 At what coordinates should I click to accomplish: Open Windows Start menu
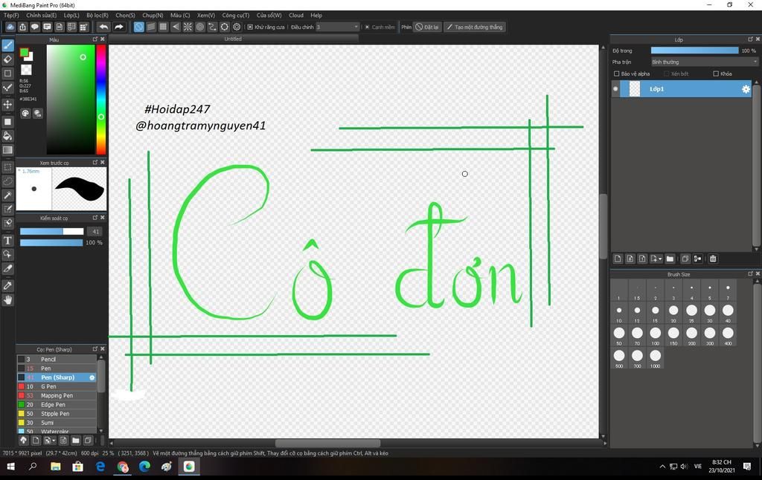(x=10, y=467)
